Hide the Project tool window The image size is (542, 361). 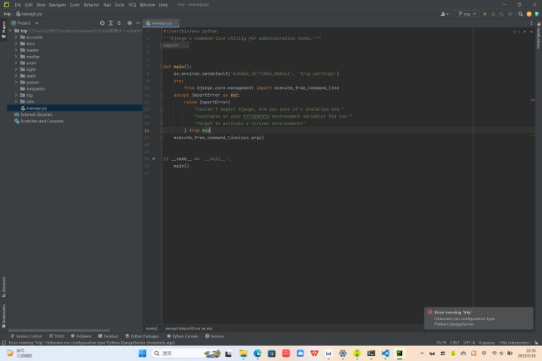136,23
